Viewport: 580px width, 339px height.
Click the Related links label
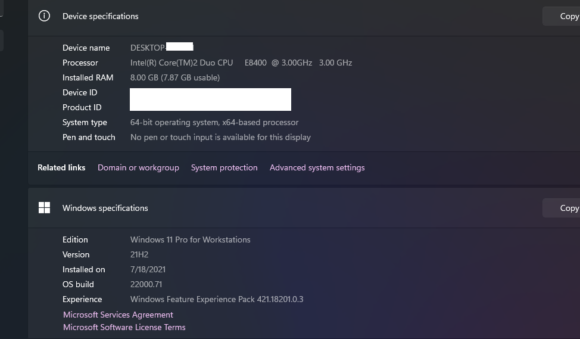(61, 167)
